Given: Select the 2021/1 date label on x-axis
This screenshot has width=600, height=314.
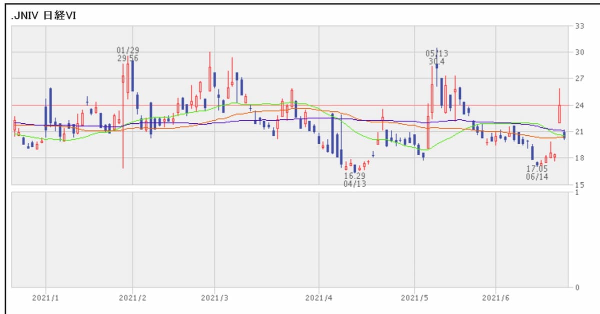Looking at the screenshot, I should point(46,298).
